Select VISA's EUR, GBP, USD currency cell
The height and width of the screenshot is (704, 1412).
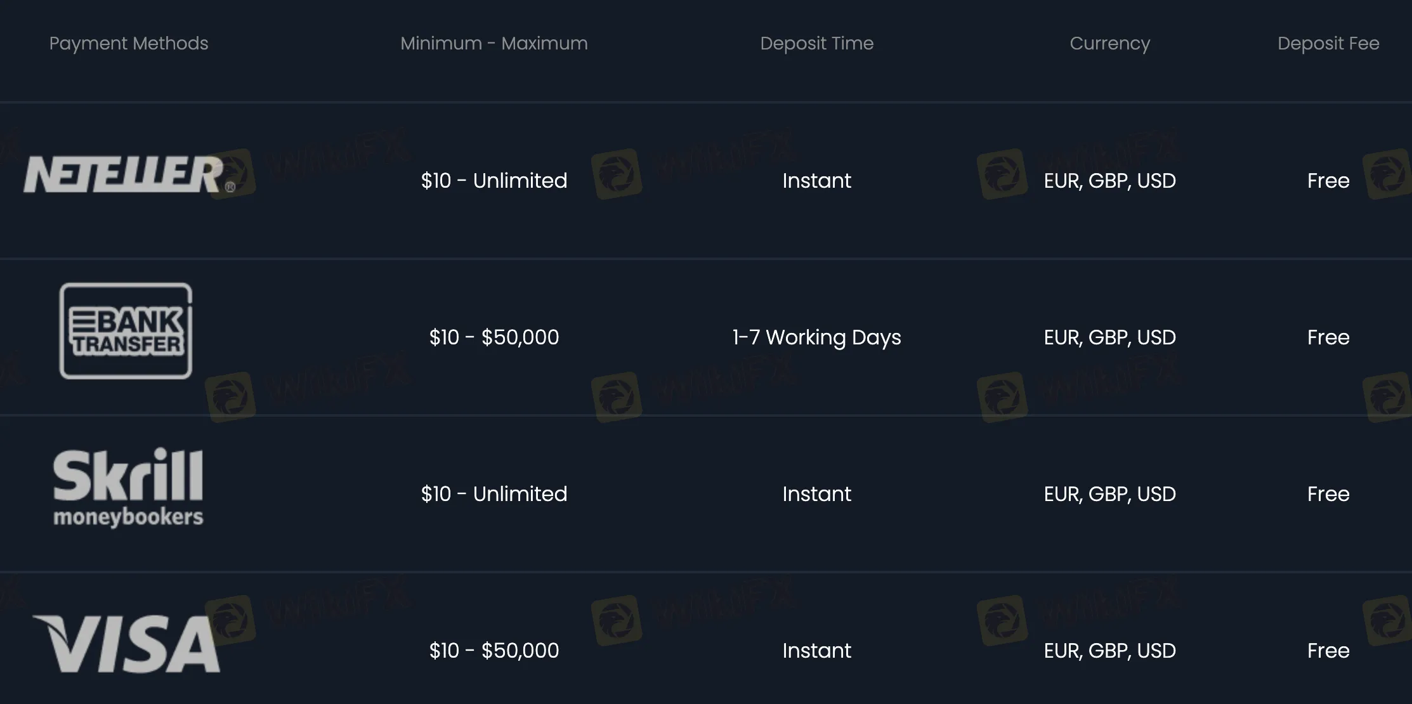click(x=1110, y=651)
